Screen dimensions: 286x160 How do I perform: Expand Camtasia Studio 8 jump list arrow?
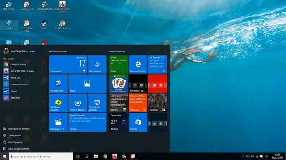(x=42, y=84)
